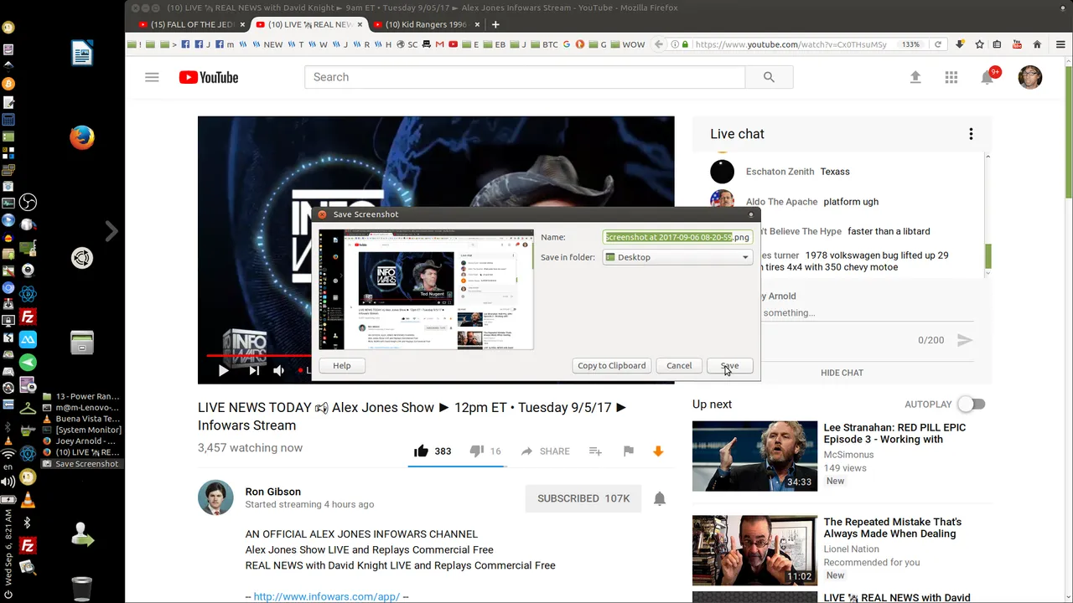Open the Live chat three-dot options menu
The height and width of the screenshot is (603, 1073).
point(971,134)
